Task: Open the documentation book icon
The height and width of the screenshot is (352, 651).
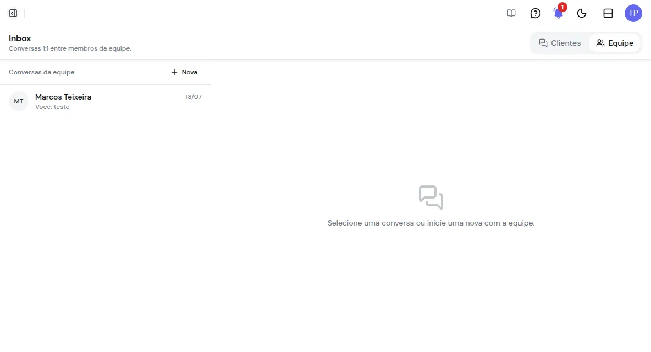Action: (x=511, y=13)
